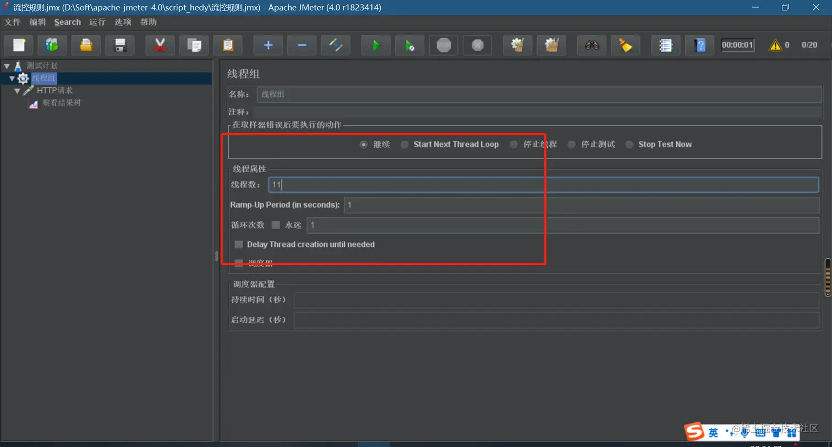Collapse all tree nodes with minus icon
Viewport: 832px width, 447px height.
point(302,45)
